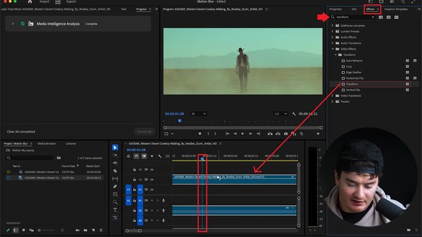
Task: Collapse Video Effects folder
Action: coord(333,49)
